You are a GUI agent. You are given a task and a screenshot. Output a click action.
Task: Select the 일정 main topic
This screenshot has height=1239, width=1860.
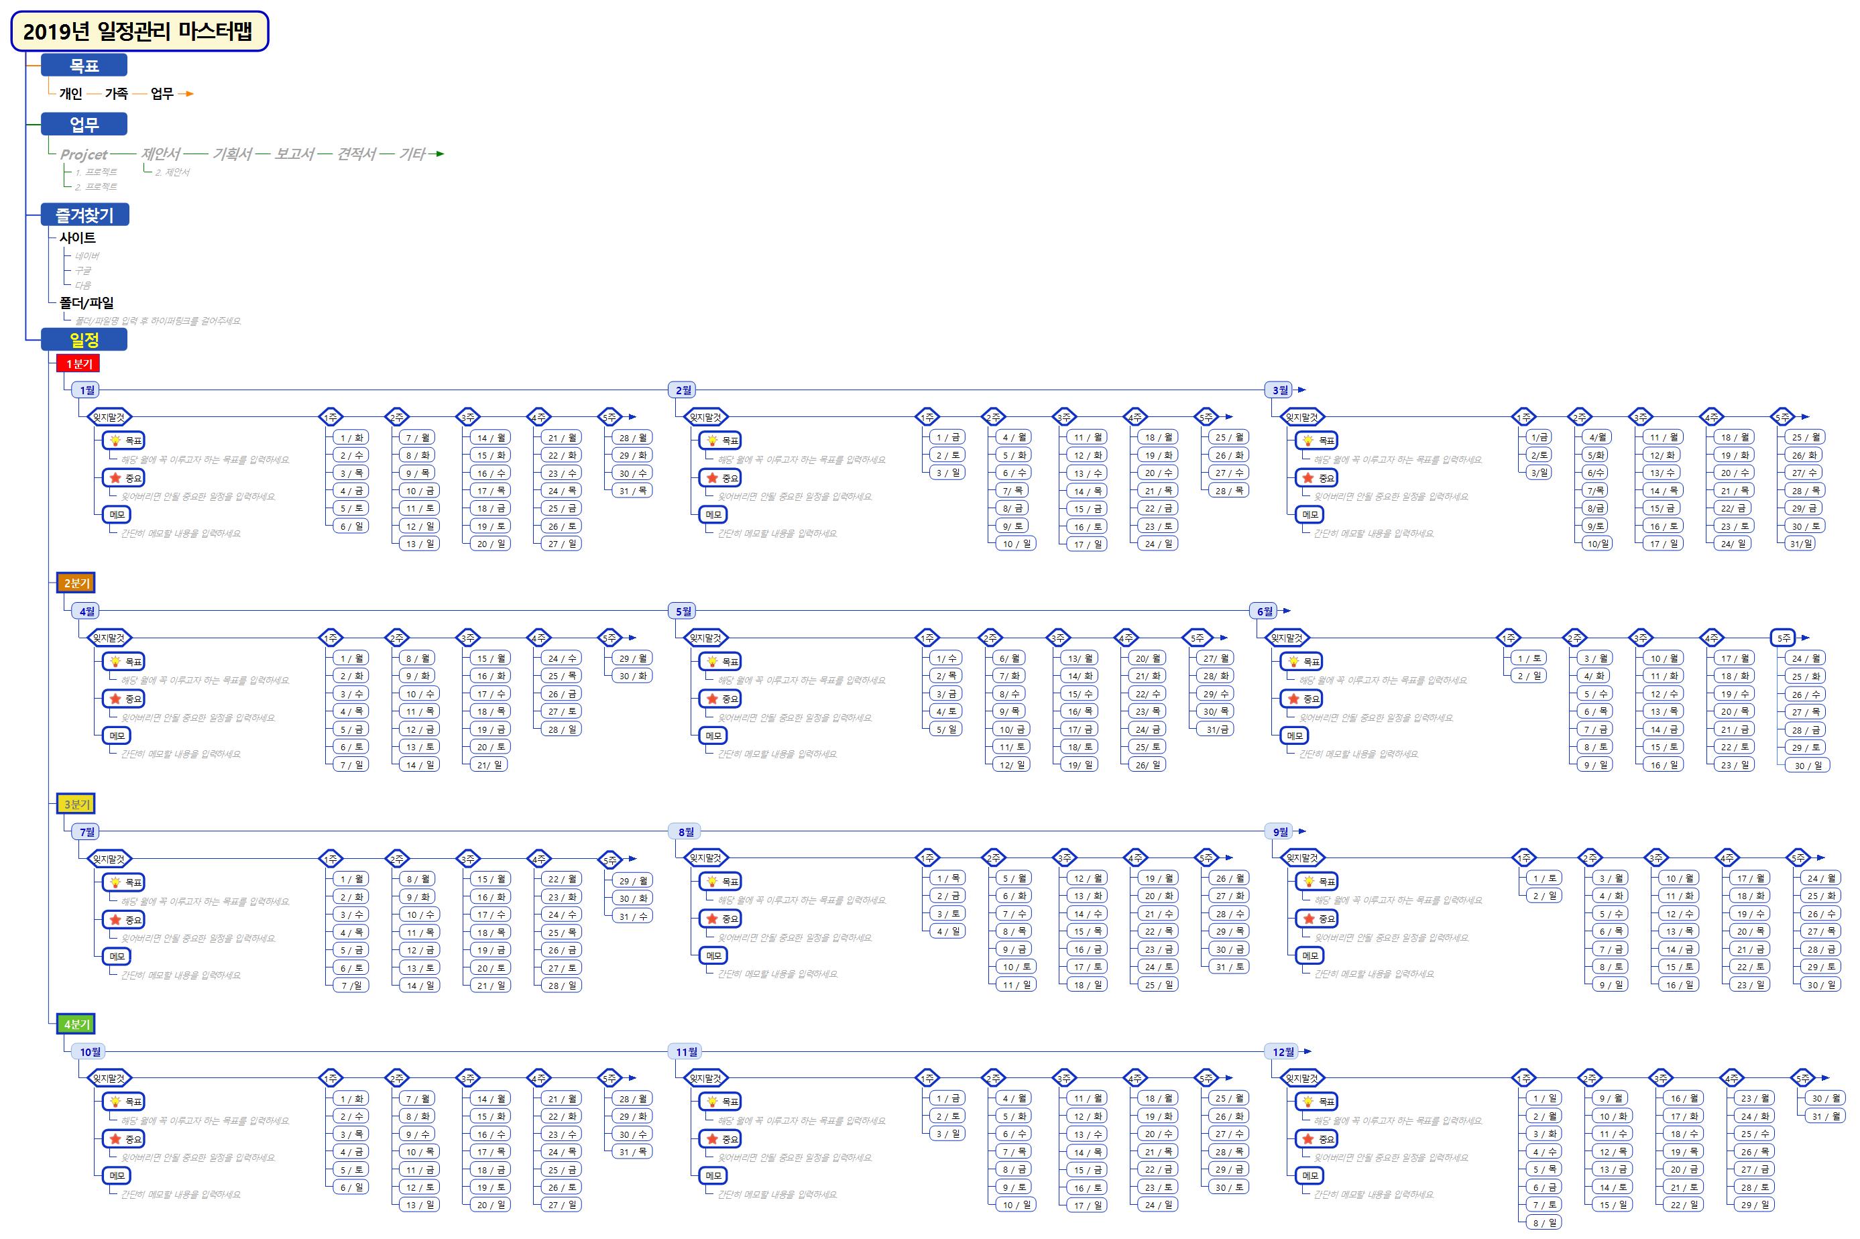tap(84, 340)
